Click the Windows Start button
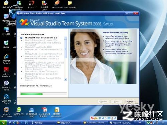Image resolution: width=167 pixels, height=125 pixels. (3, 123)
